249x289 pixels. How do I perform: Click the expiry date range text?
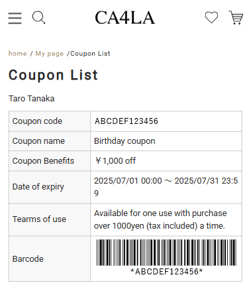click(x=166, y=187)
